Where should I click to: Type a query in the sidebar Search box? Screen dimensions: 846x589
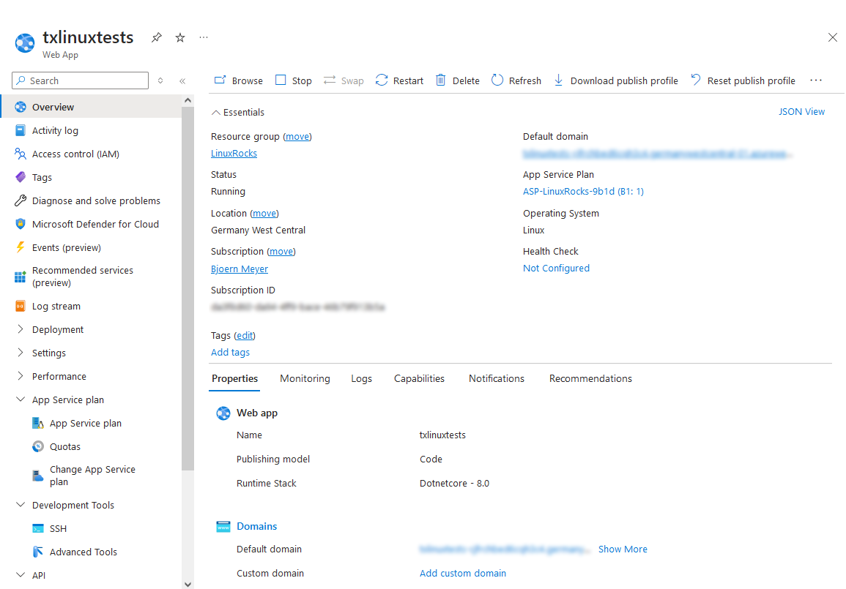click(79, 80)
